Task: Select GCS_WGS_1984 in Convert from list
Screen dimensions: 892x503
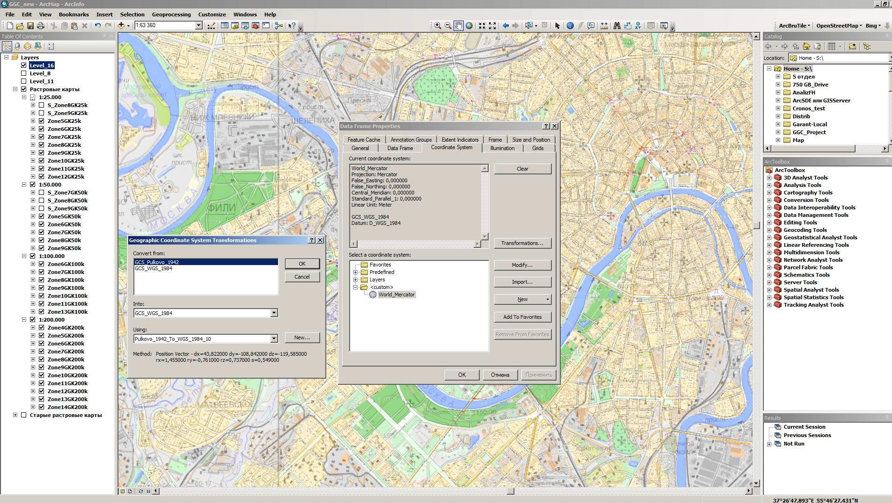Action: (154, 269)
